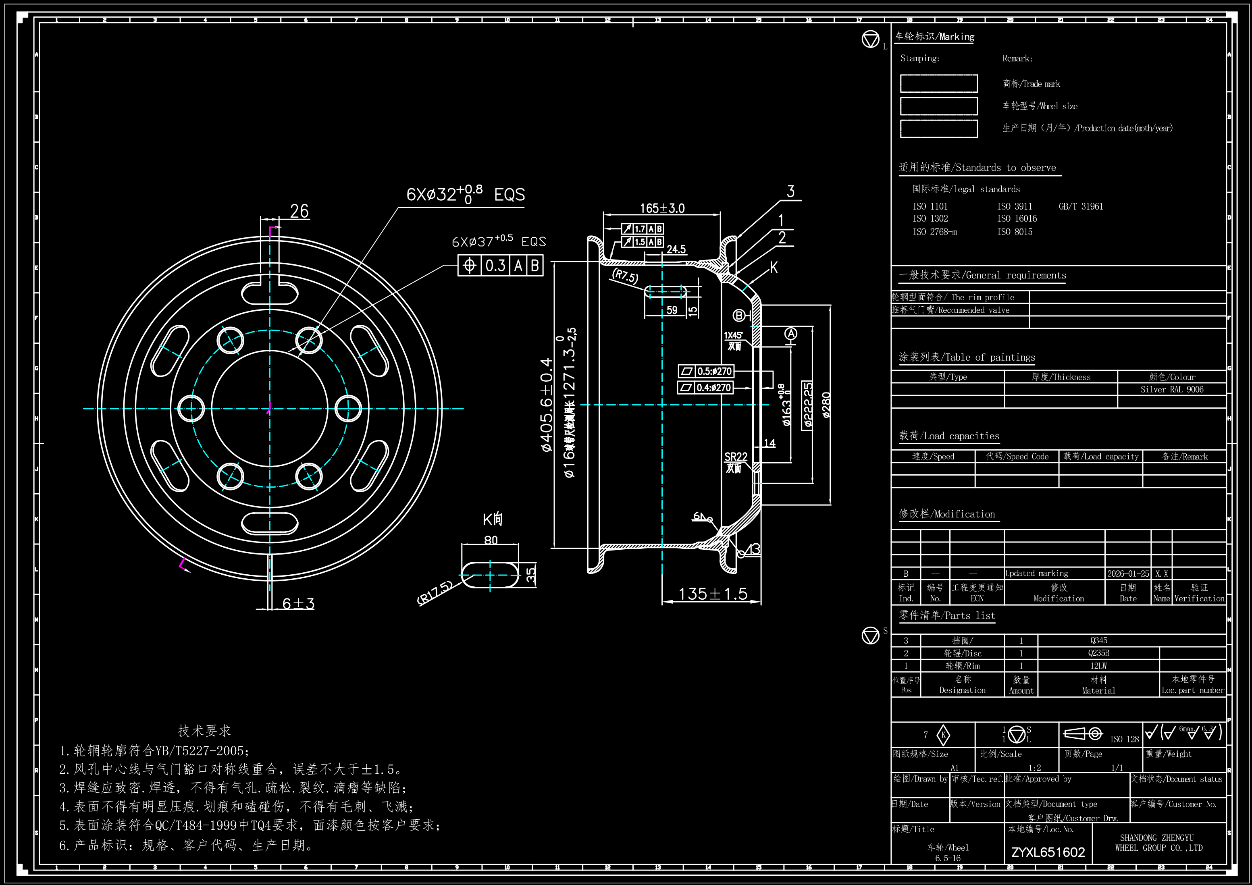Click the K向 detail view label
This screenshot has width=1252, height=885.
pos(493,519)
